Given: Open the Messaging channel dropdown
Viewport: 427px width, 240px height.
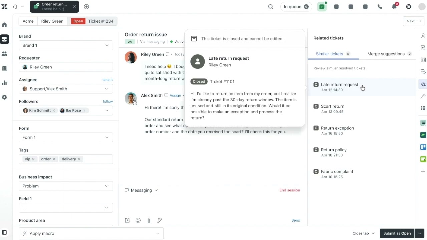Looking at the screenshot, I should tap(141, 190).
